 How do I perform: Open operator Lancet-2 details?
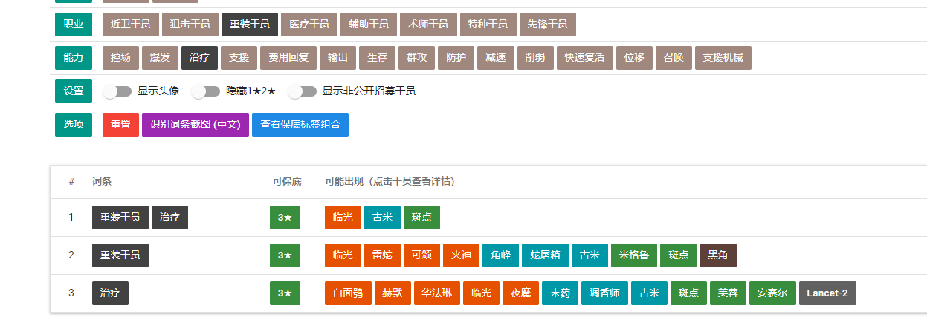(827, 293)
